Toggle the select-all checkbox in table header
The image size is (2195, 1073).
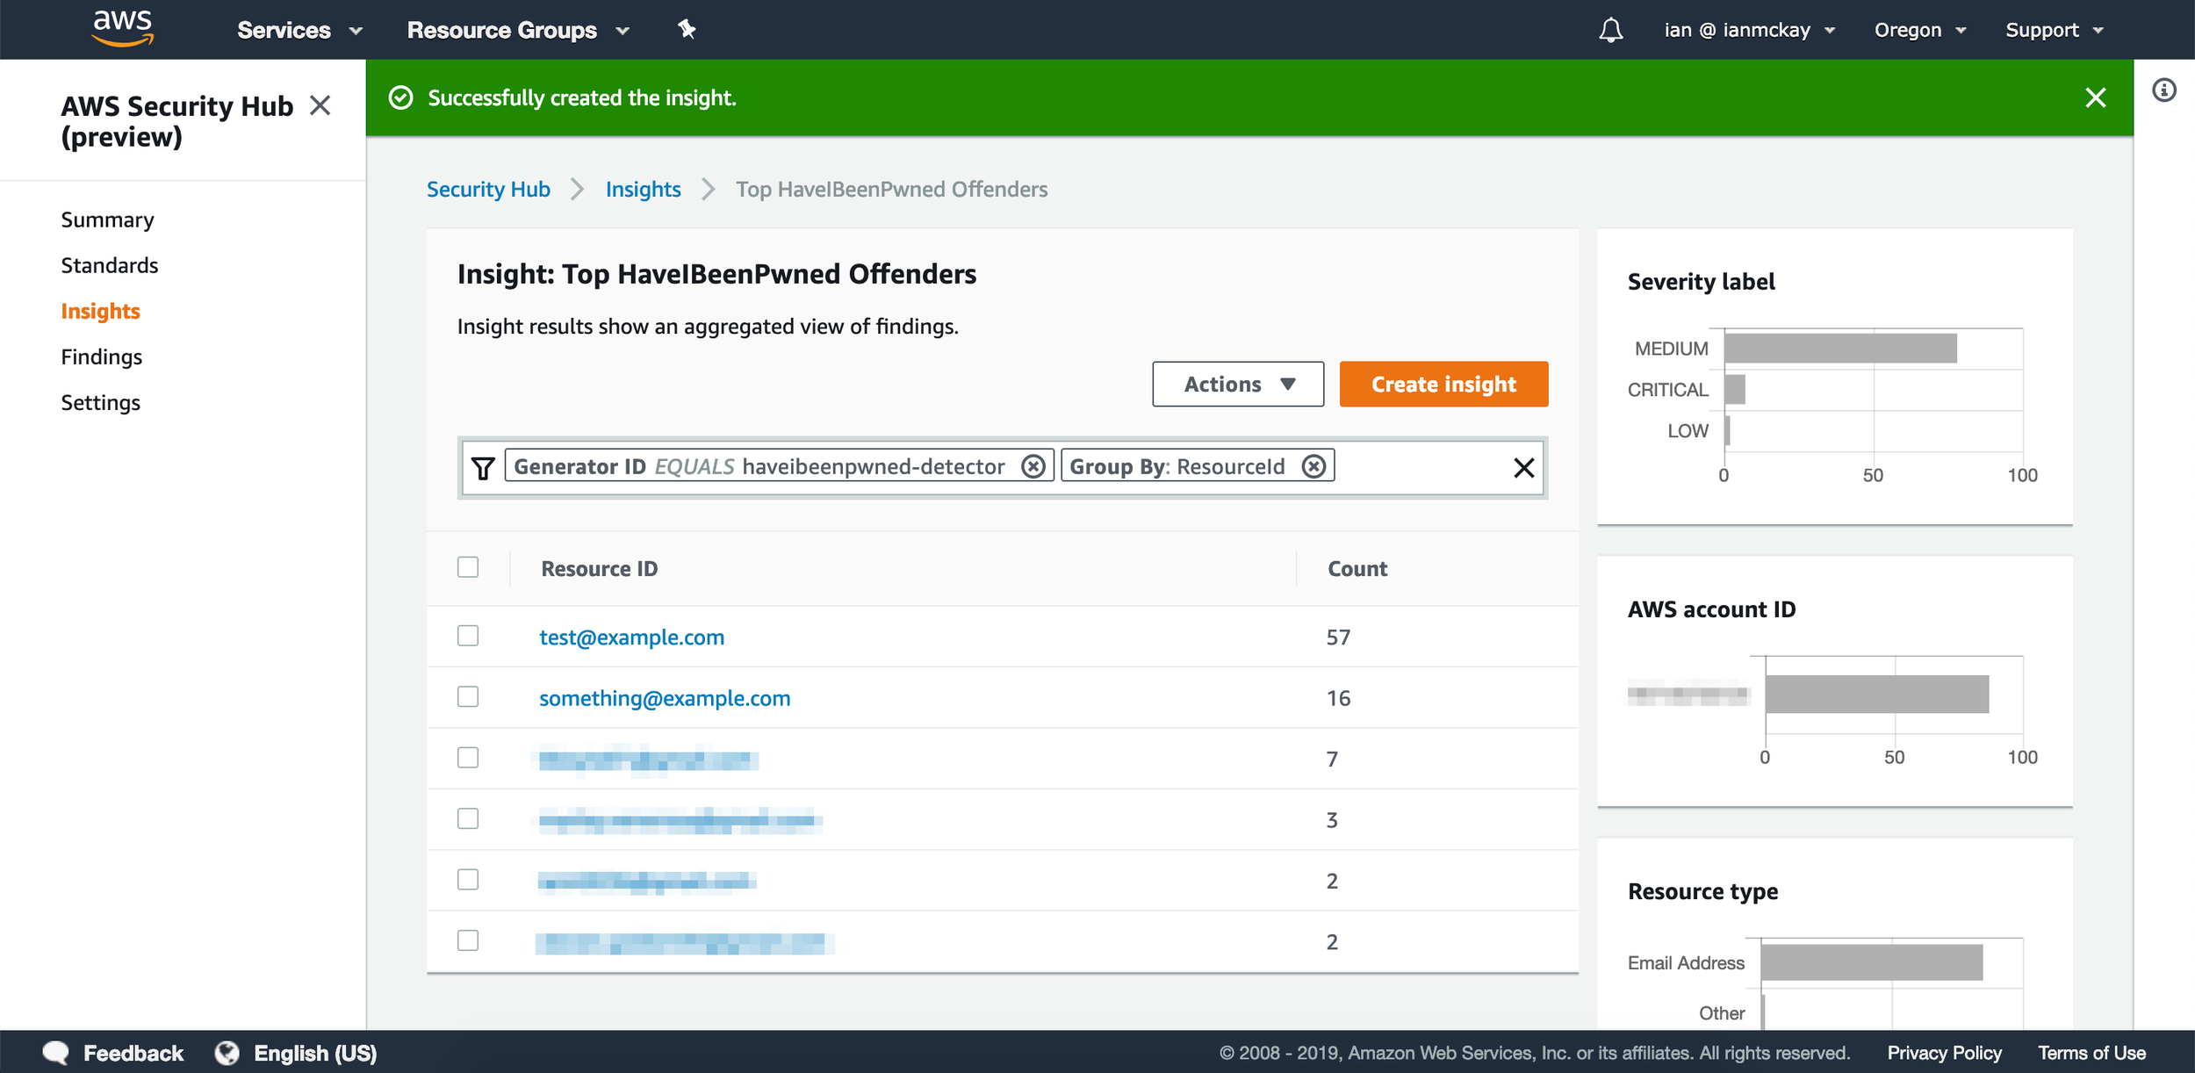pyautogui.click(x=468, y=567)
